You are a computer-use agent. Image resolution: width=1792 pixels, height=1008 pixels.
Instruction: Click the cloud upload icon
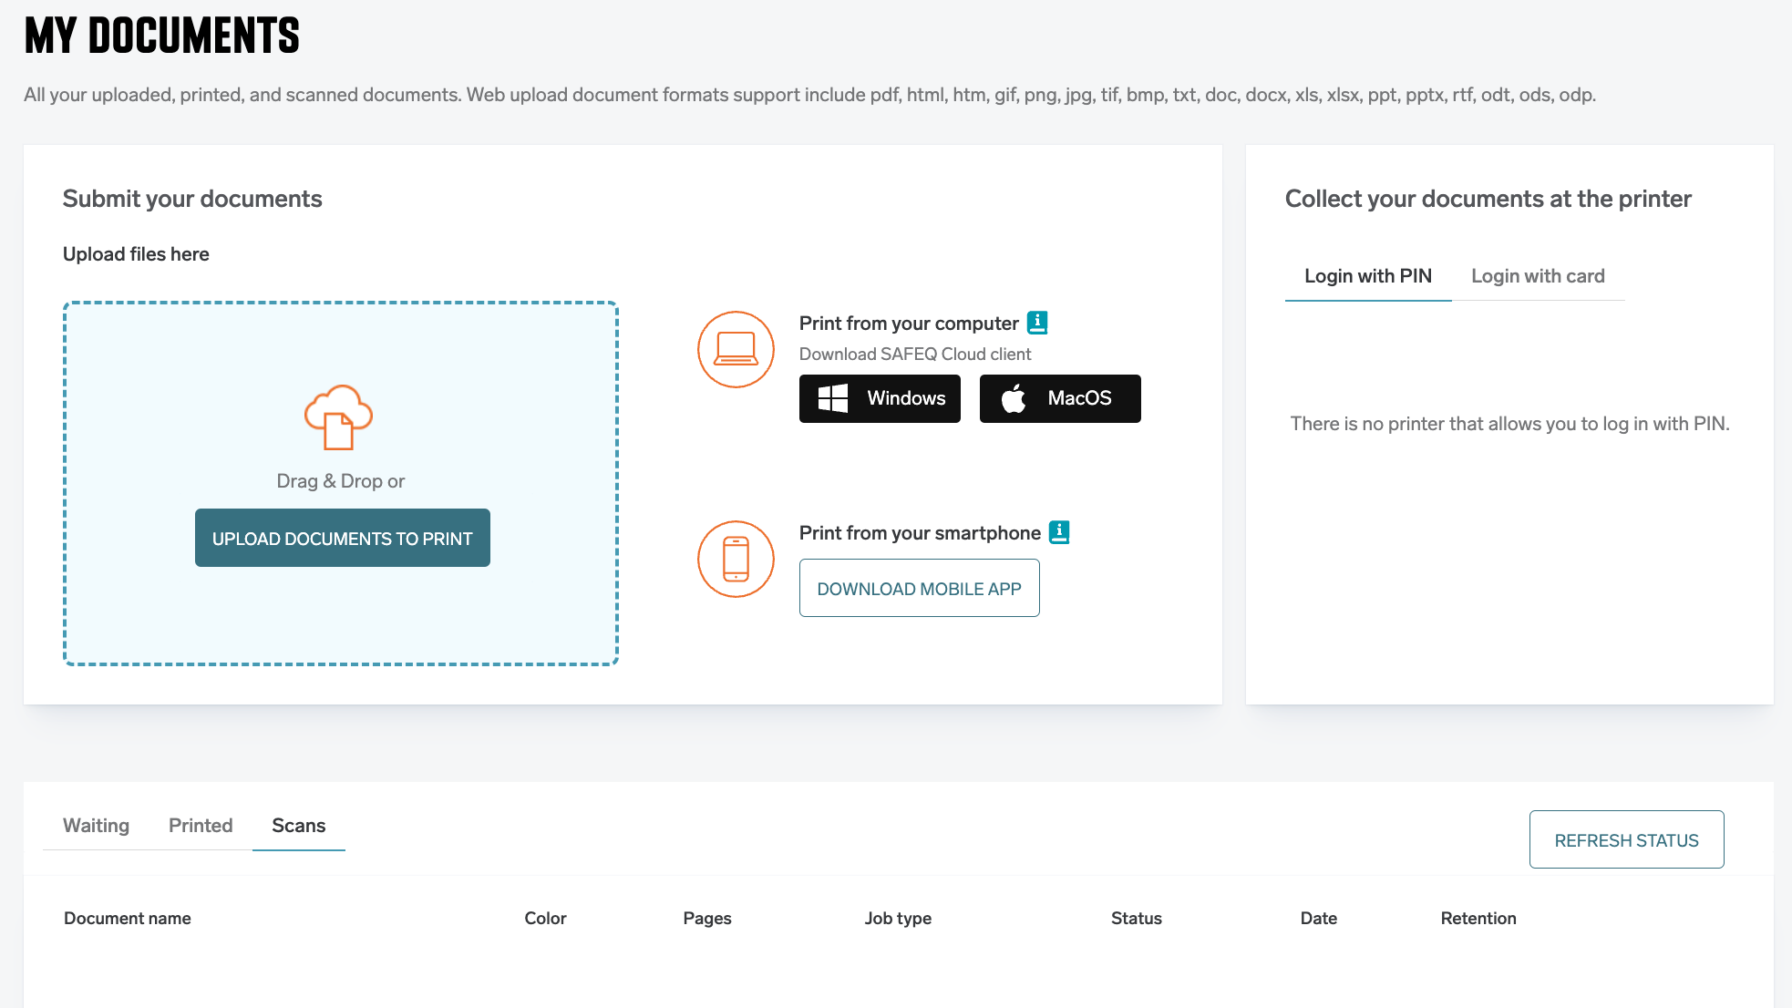click(x=338, y=417)
